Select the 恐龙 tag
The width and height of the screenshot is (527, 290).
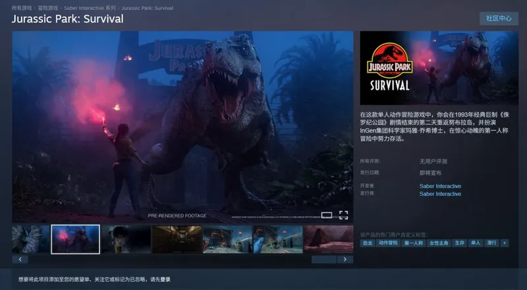368,243
